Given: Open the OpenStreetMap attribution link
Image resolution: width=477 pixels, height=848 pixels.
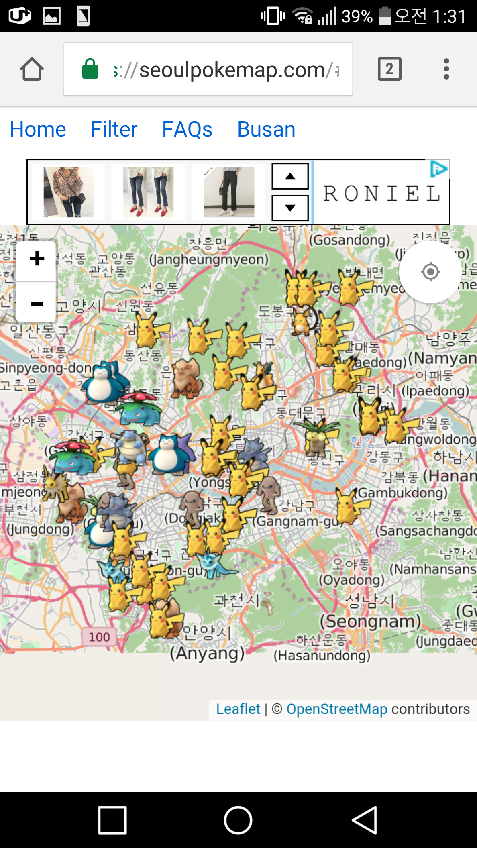Looking at the screenshot, I should coord(337,709).
